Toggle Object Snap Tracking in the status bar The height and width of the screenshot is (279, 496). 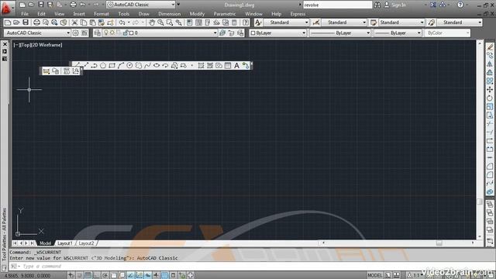pyautogui.click(x=131, y=275)
